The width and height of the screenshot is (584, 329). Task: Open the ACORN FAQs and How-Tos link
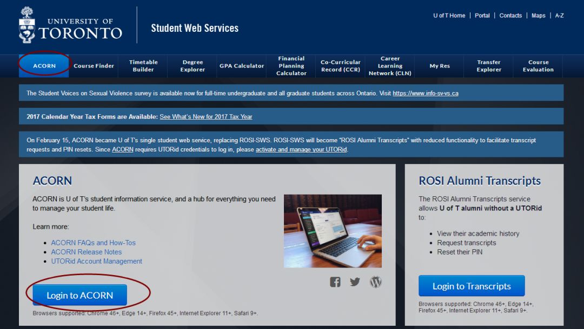pos(93,243)
